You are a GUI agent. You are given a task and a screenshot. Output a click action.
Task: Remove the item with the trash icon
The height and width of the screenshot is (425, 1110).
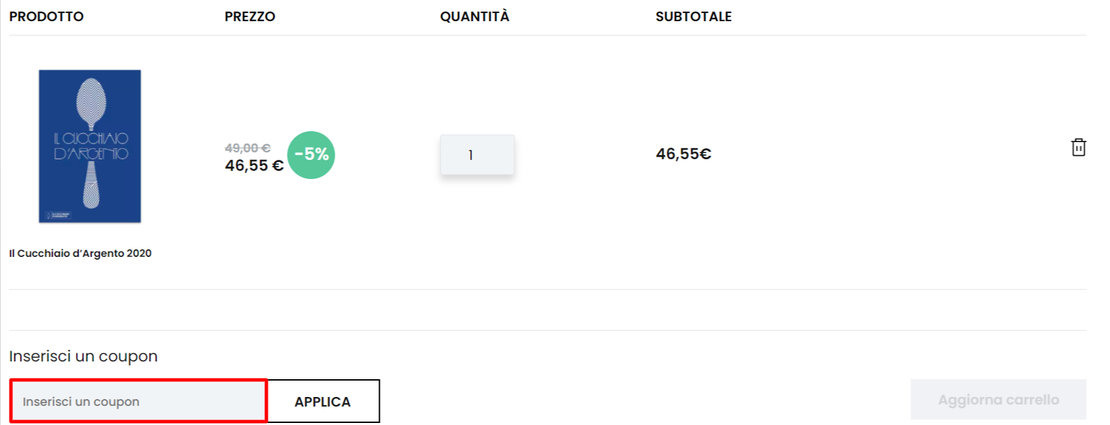1079,148
